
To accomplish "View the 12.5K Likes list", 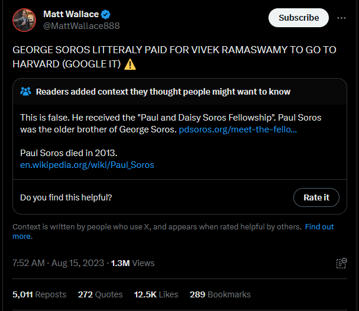I will [156, 294].
